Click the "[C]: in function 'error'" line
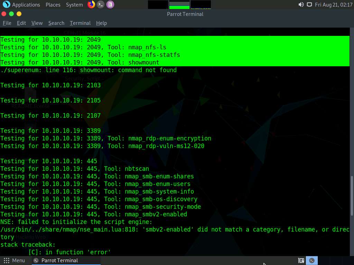Image resolution: width=354 pixels, height=265 pixels. pyautogui.click(x=69, y=252)
